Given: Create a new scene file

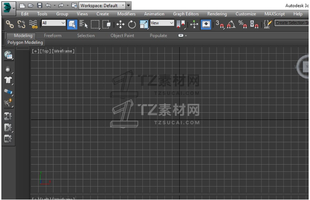Looking at the screenshot, I should [22, 5].
